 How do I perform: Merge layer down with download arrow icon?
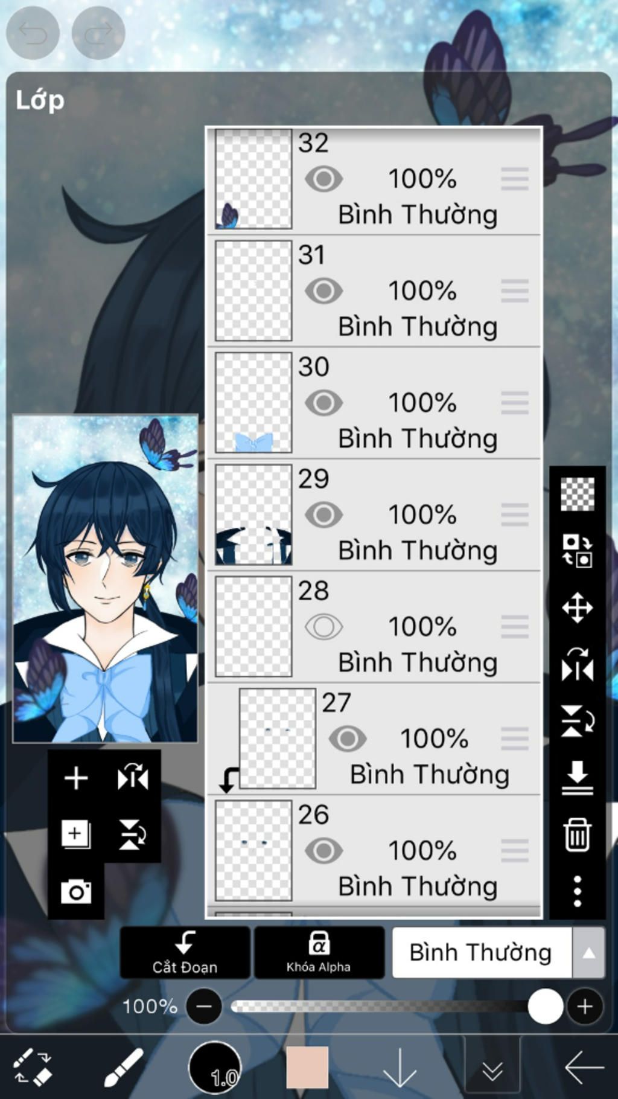click(x=578, y=778)
